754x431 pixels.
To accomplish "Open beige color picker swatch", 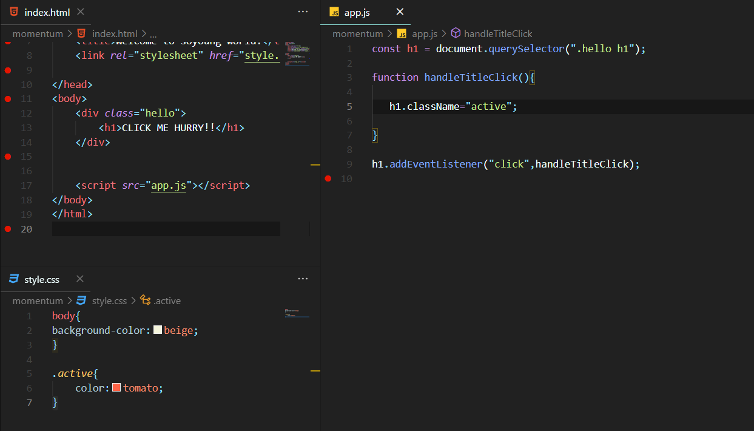I will pyautogui.click(x=158, y=330).
